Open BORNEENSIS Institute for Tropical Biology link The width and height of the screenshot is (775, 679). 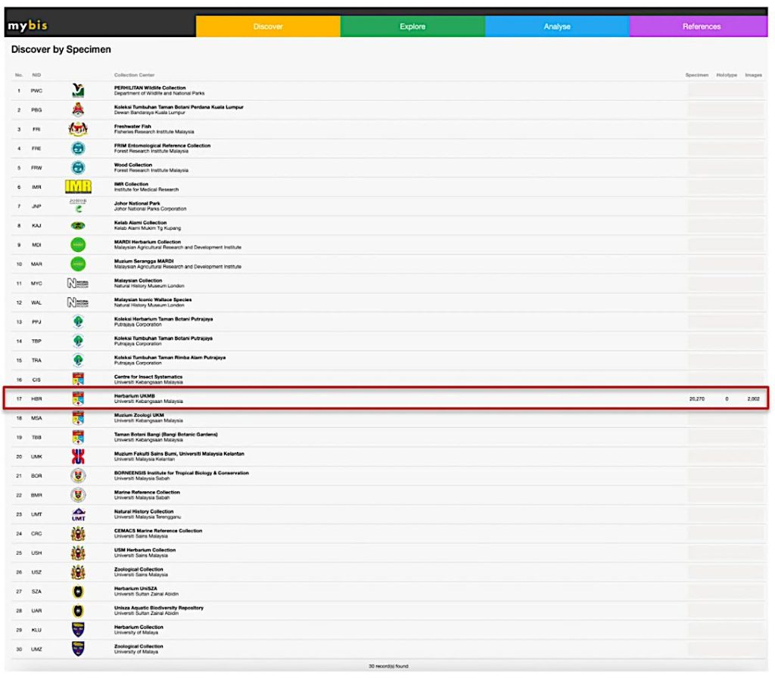click(x=182, y=473)
